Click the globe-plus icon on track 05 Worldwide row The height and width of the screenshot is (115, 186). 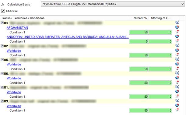point(177,64)
